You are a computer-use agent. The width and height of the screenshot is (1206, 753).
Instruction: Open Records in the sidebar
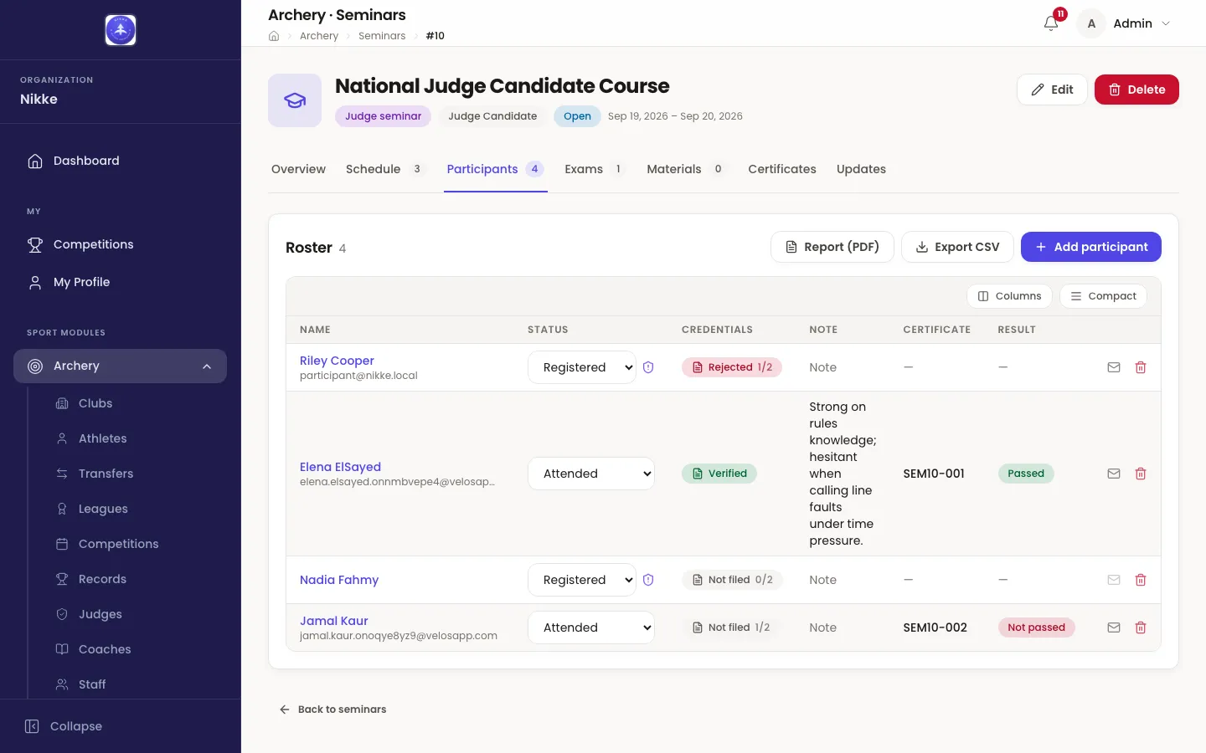coord(102,579)
